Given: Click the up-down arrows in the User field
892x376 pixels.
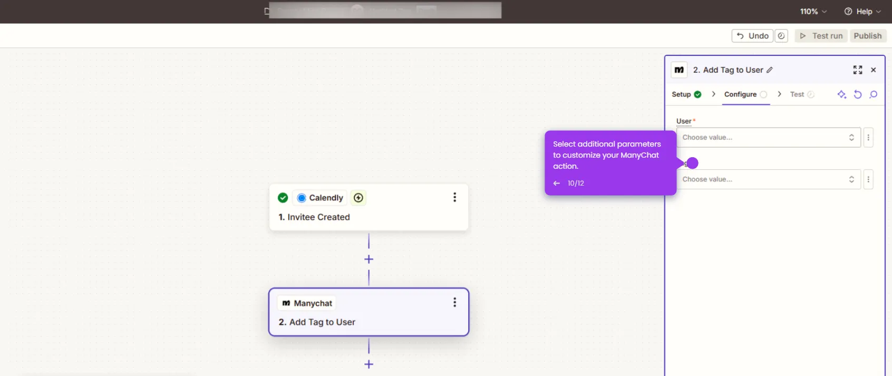Looking at the screenshot, I should 851,137.
